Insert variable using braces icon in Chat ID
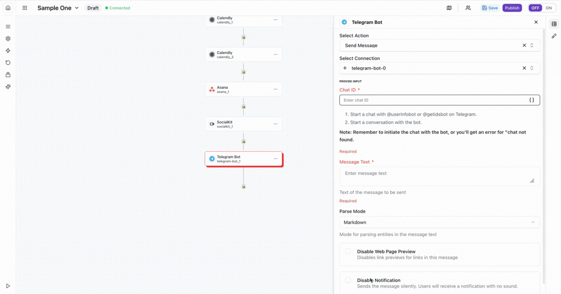The width and height of the screenshot is (561, 294). click(532, 100)
